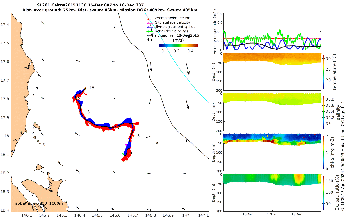Click the '30' tick on the temperature colorbar
Viewport: 349px width, 218px height.
pos(329,58)
